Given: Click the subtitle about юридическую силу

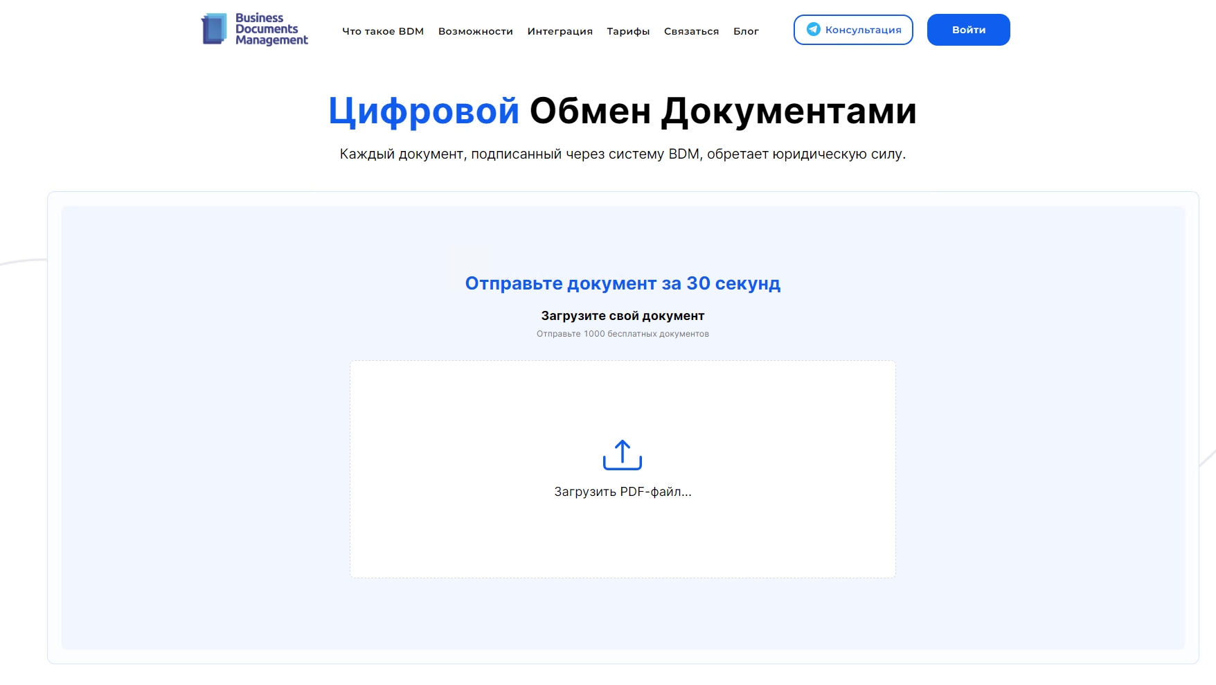Looking at the screenshot, I should coord(623,154).
